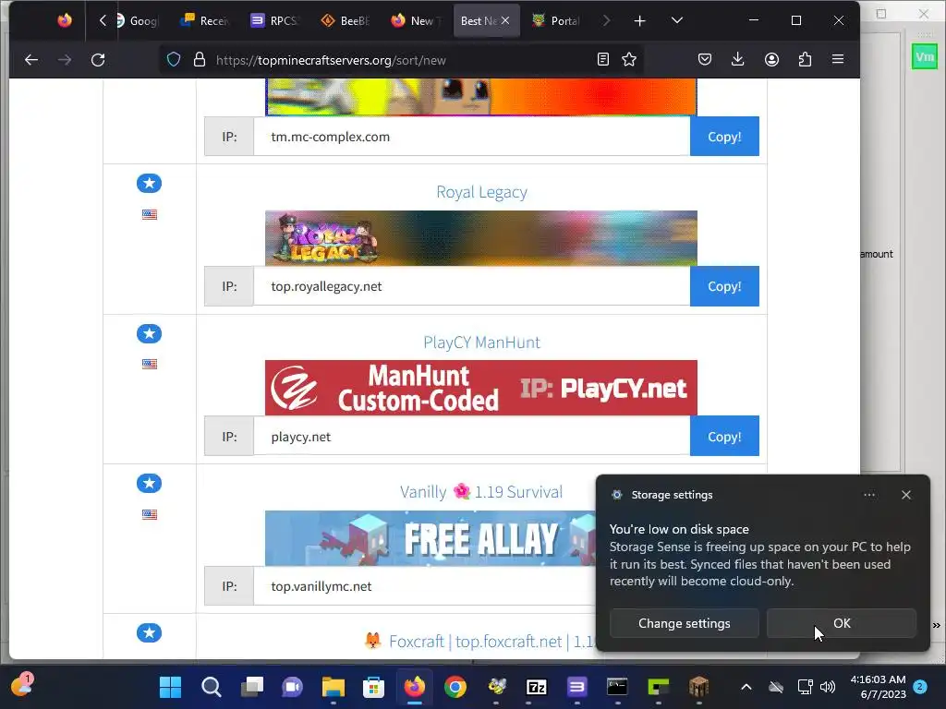This screenshot has width=946, height=709.
Task: Open the Royal Legacy server link
Action: pyautogui.click(x=481, y=192)
